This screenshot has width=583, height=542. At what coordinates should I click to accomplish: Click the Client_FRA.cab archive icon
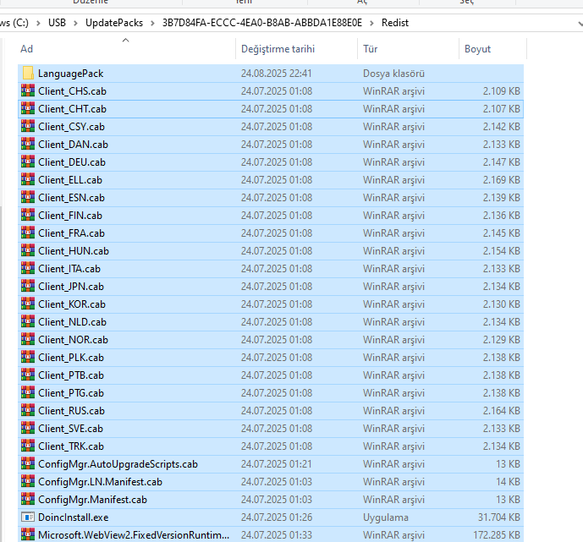28,233
